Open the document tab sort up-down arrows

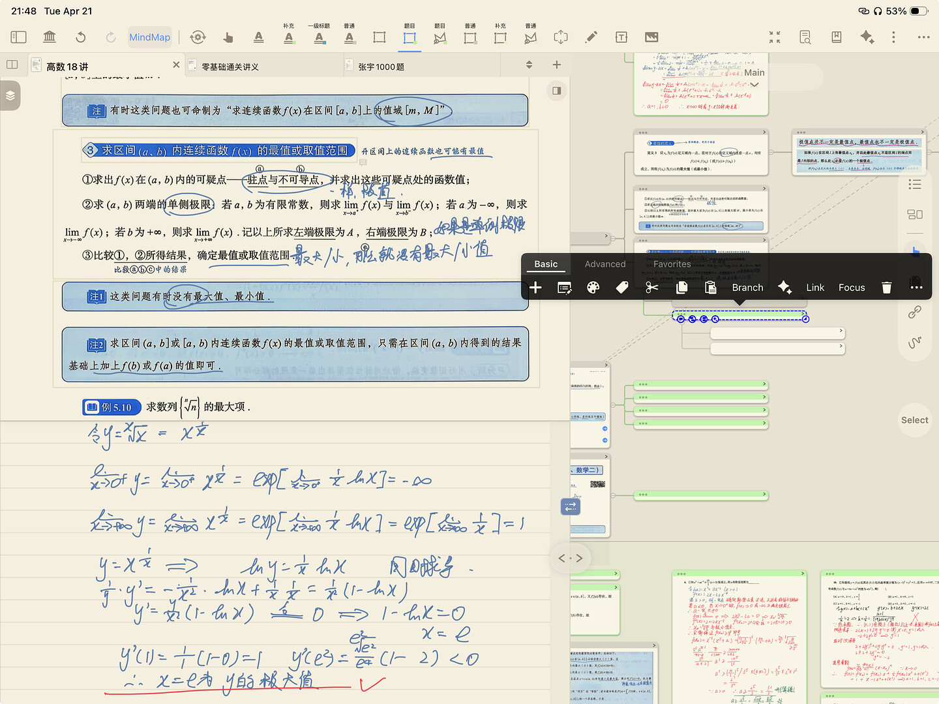pyautogui.click(x=529, y=65)
